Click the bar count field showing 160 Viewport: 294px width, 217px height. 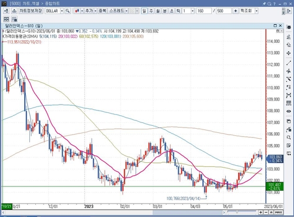(x=204, y=11)
